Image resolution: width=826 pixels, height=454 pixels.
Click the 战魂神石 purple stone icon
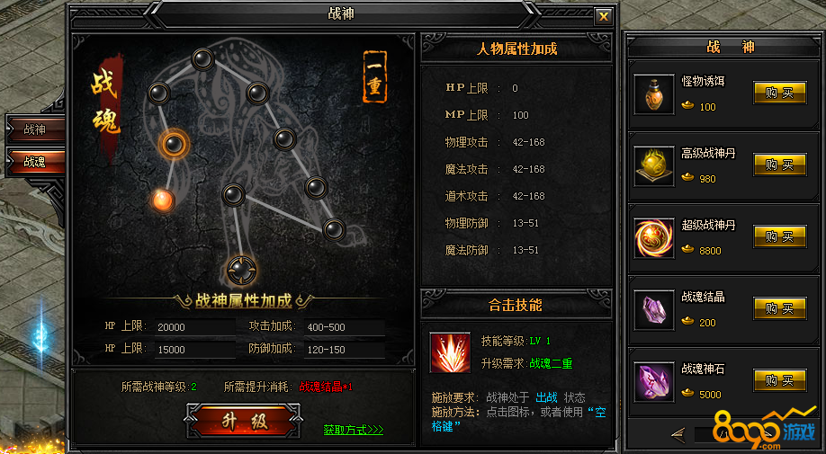(654, 382)
